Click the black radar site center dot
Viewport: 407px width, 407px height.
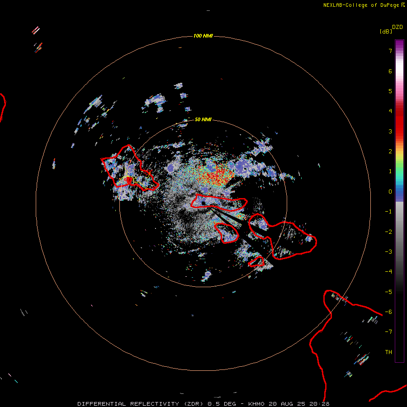tap(203, 203)
